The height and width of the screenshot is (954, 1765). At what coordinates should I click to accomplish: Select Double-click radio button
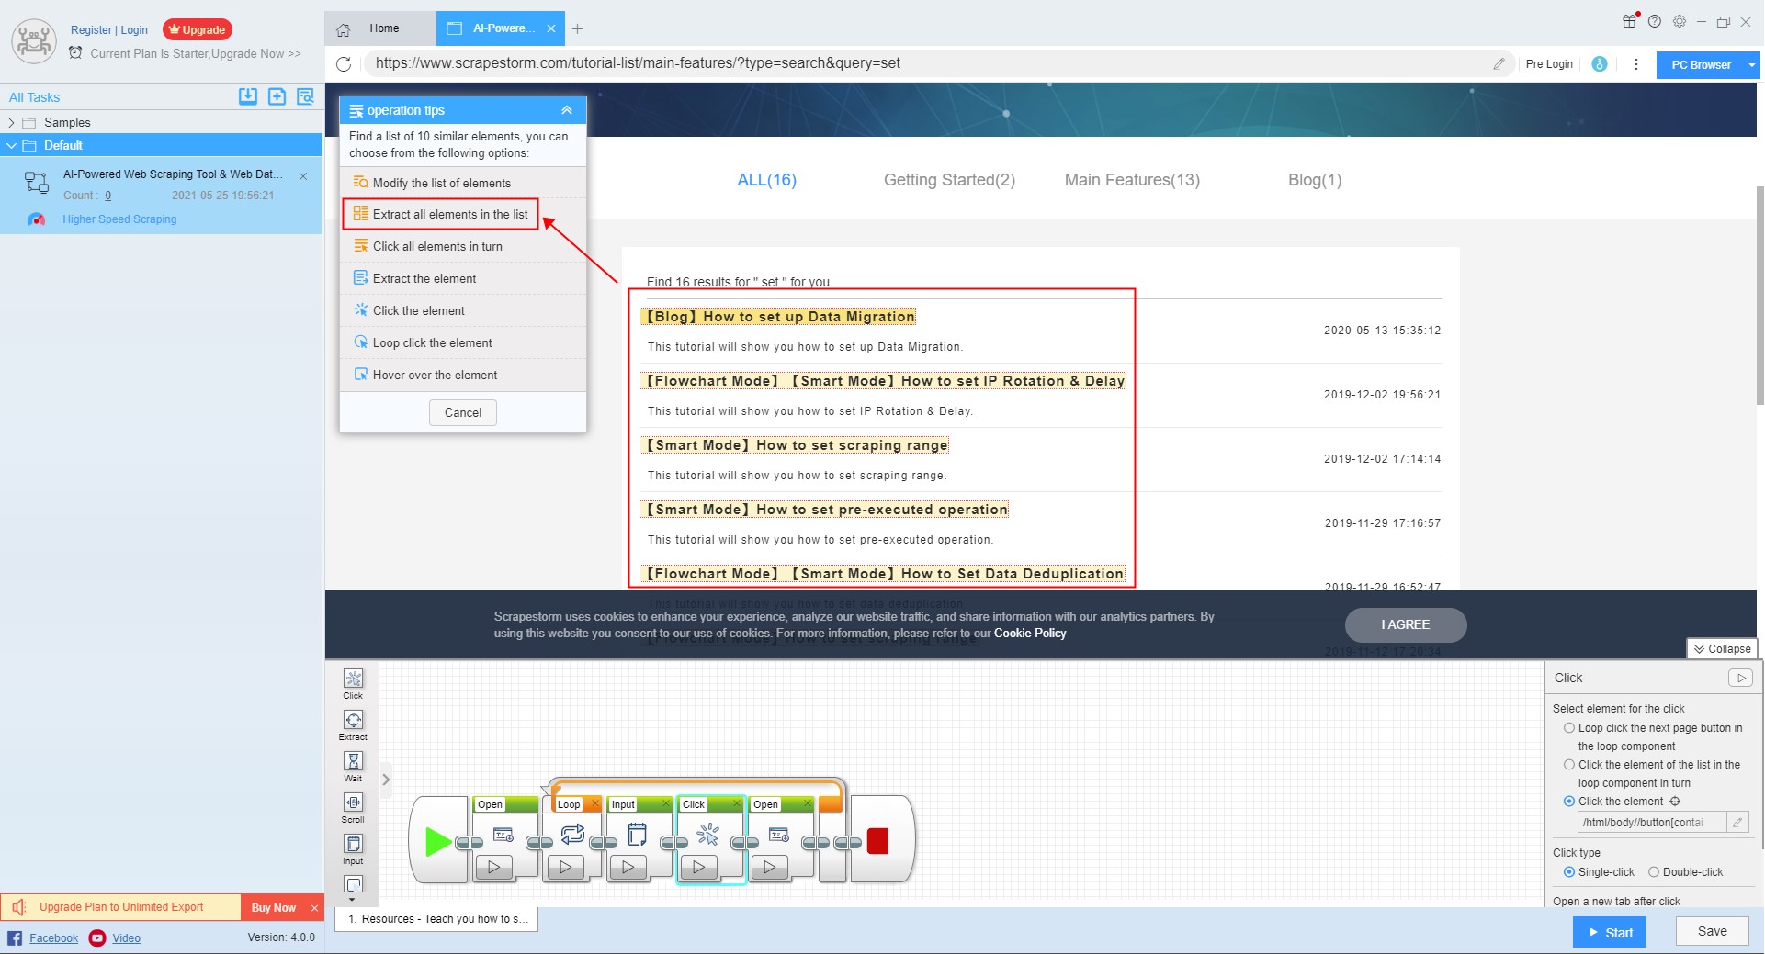(1654, 872)
